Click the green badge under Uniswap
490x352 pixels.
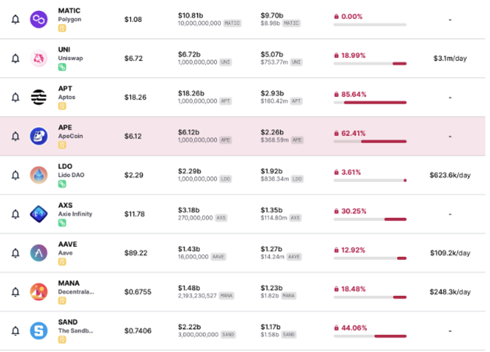tap(62, 67)
